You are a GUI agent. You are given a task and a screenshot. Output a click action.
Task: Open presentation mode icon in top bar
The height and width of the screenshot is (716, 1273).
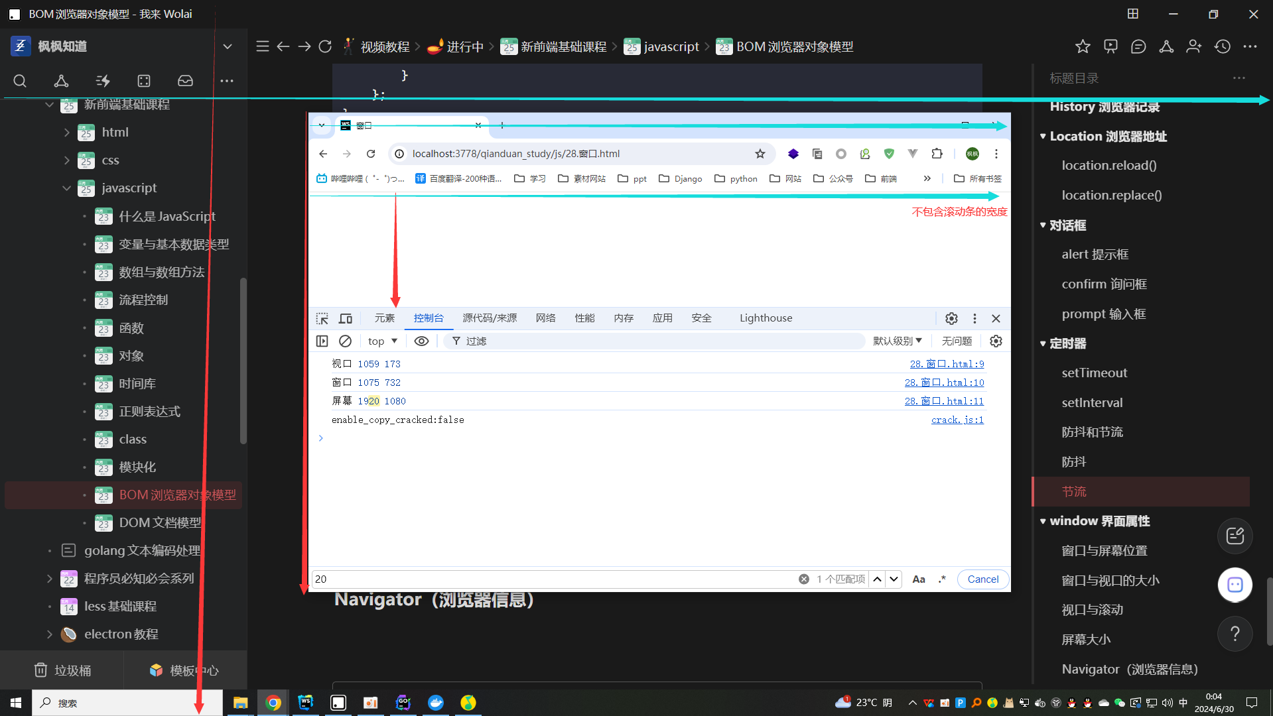[x=1110, y=46]
